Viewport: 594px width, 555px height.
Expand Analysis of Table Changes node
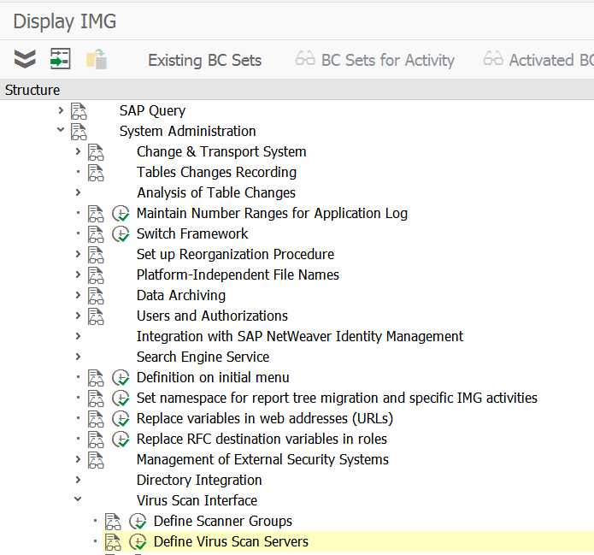(x=79, y=192)
